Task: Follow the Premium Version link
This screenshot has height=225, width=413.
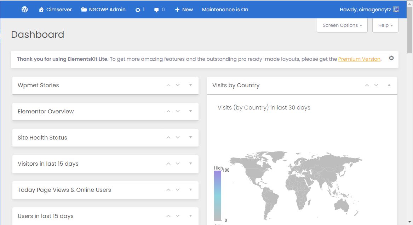Action: pyautogui.click(x=359, y=59)
